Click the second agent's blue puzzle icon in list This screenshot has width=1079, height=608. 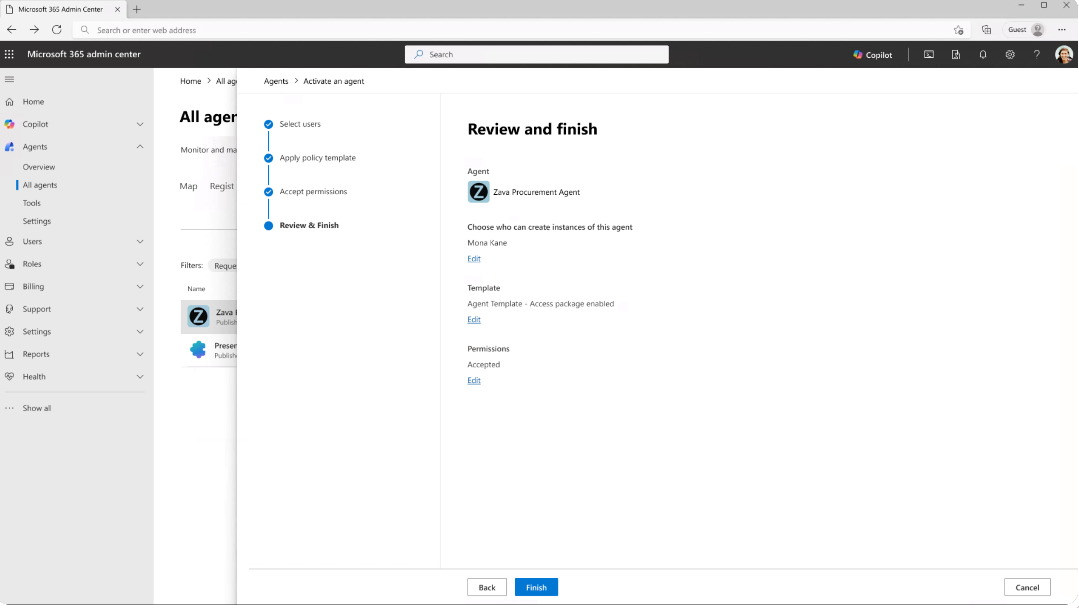coord(198,349)
